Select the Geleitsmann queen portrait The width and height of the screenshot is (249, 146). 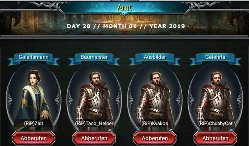(34, 97)
